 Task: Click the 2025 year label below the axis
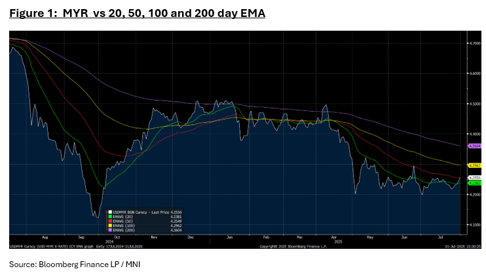(338, 242)
